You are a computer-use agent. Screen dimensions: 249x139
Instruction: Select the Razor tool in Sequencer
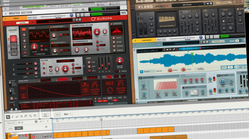pos(21,116)
